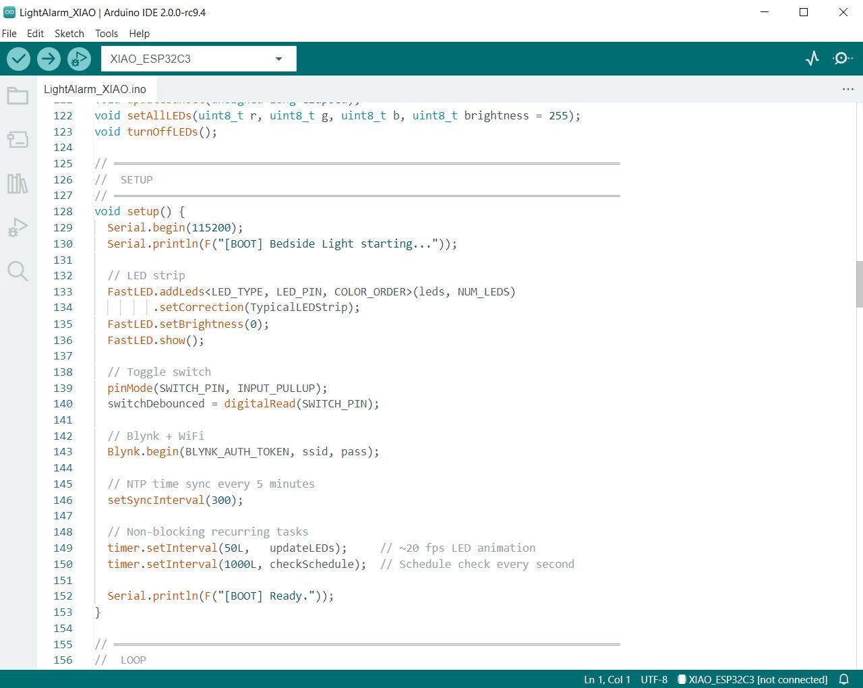Image resolution: width=863 pixels, height=688 pixels.
Task: Click the FastLED.setBrightness(0) line
Action: tap(188, 324)
